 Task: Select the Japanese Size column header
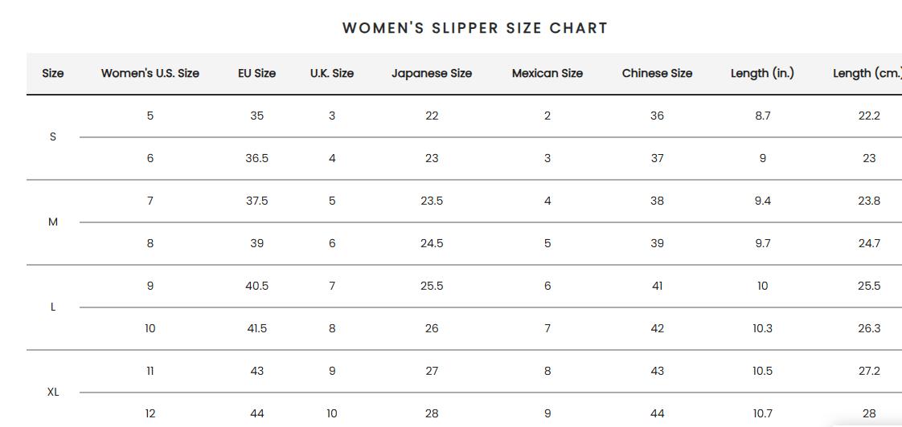click(x=432, y=73)
